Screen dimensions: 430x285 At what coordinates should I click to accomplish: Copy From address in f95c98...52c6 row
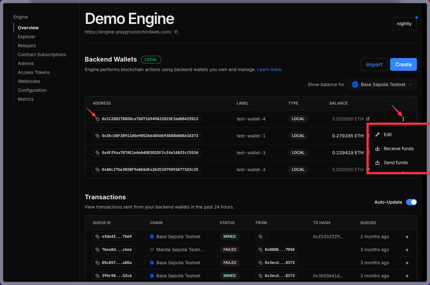click(x=261, y=276)
